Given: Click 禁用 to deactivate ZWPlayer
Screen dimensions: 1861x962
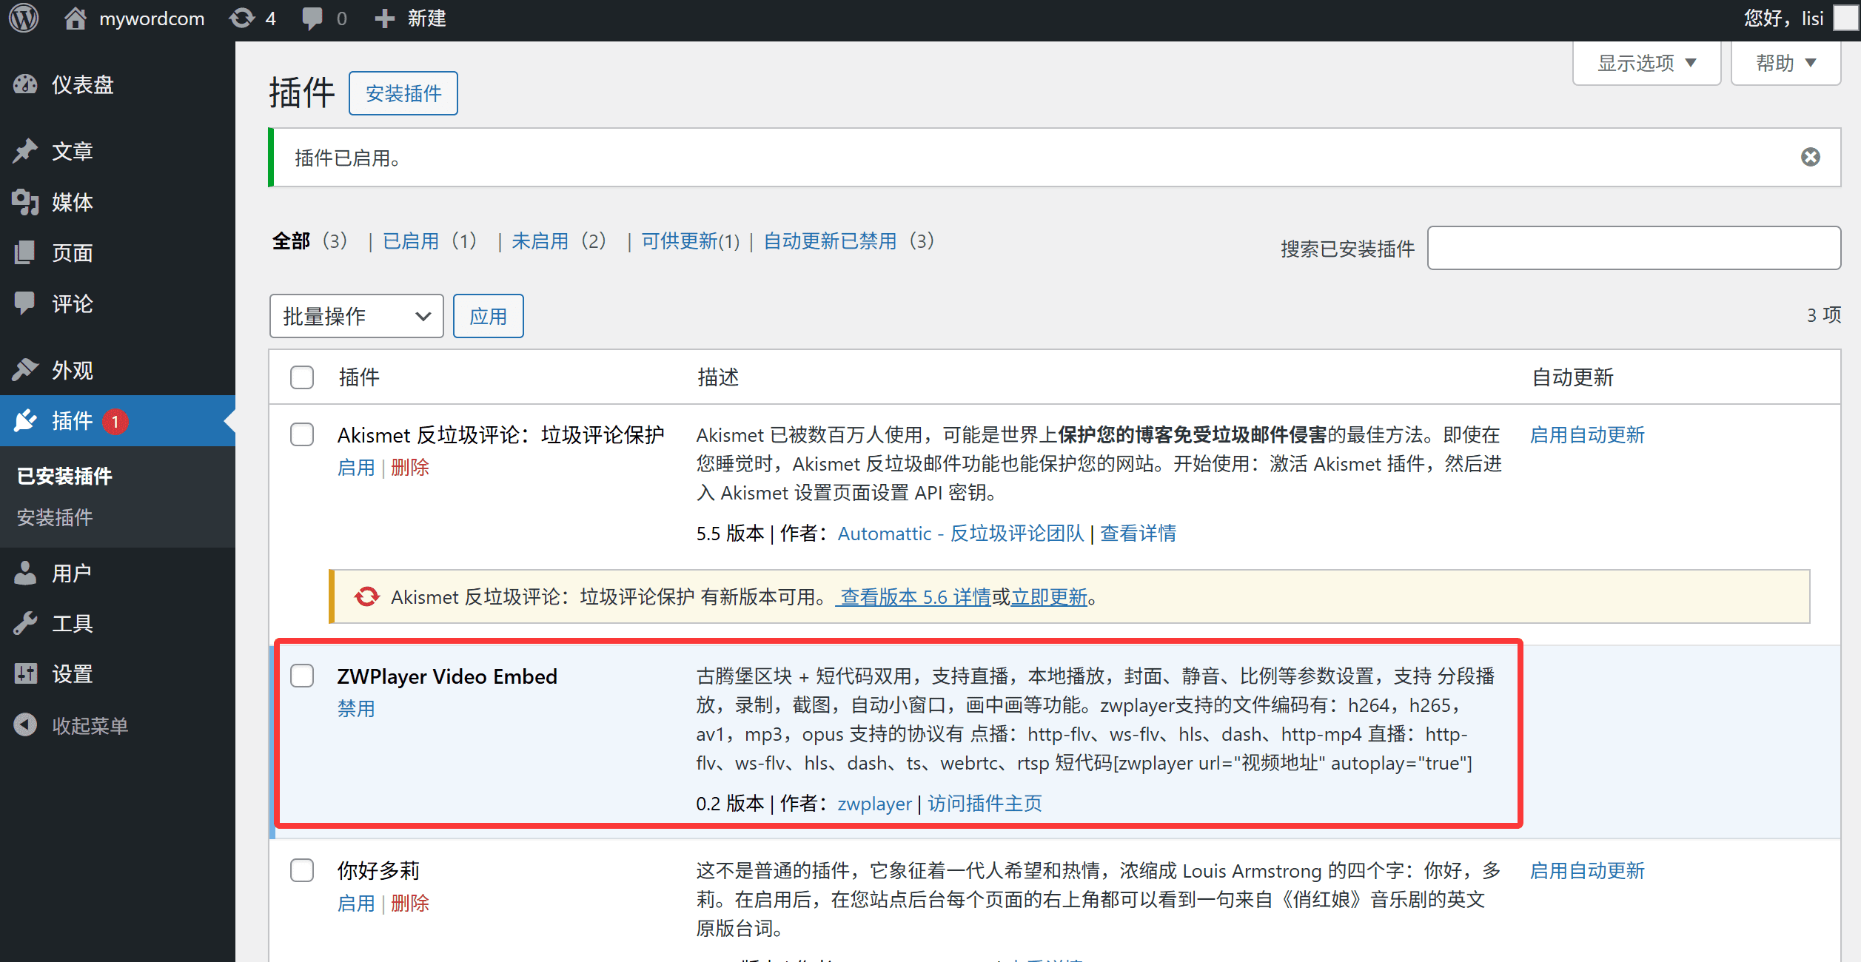Looking at the screenshot, I should pos(356,708).
